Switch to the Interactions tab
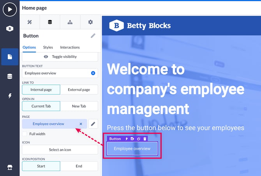The width and height of the screenshot is (261, 176). click(70, 47)
